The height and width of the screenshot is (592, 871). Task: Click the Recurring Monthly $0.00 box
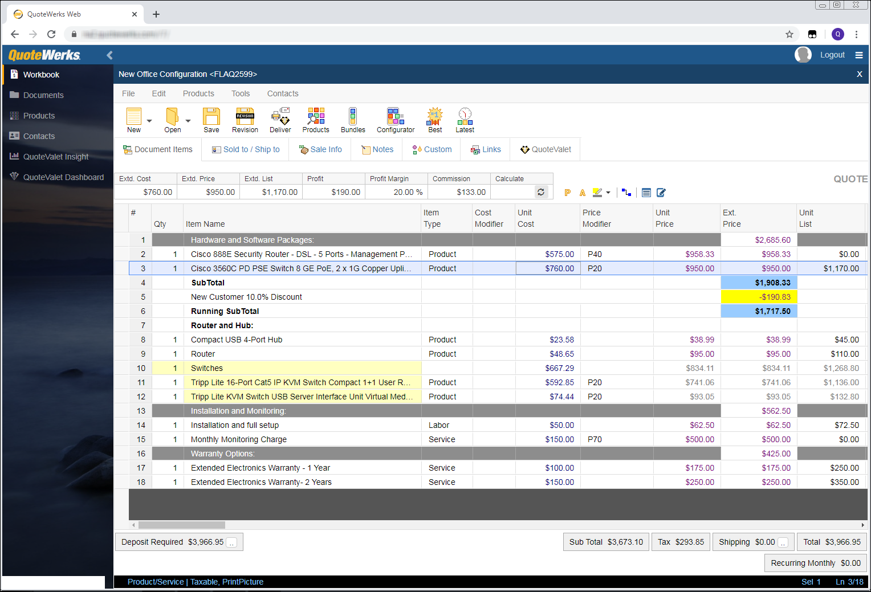click(816, 563)
